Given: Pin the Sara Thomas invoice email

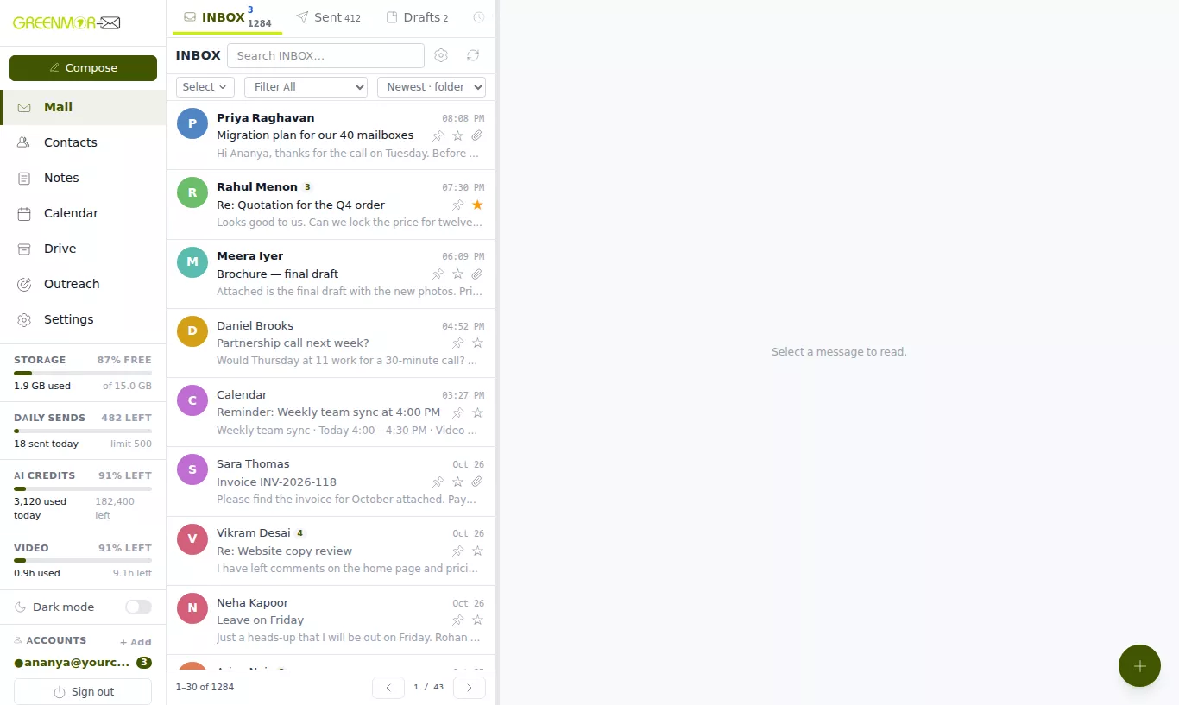Looking at the screenshot, I should tap(438, 482).
